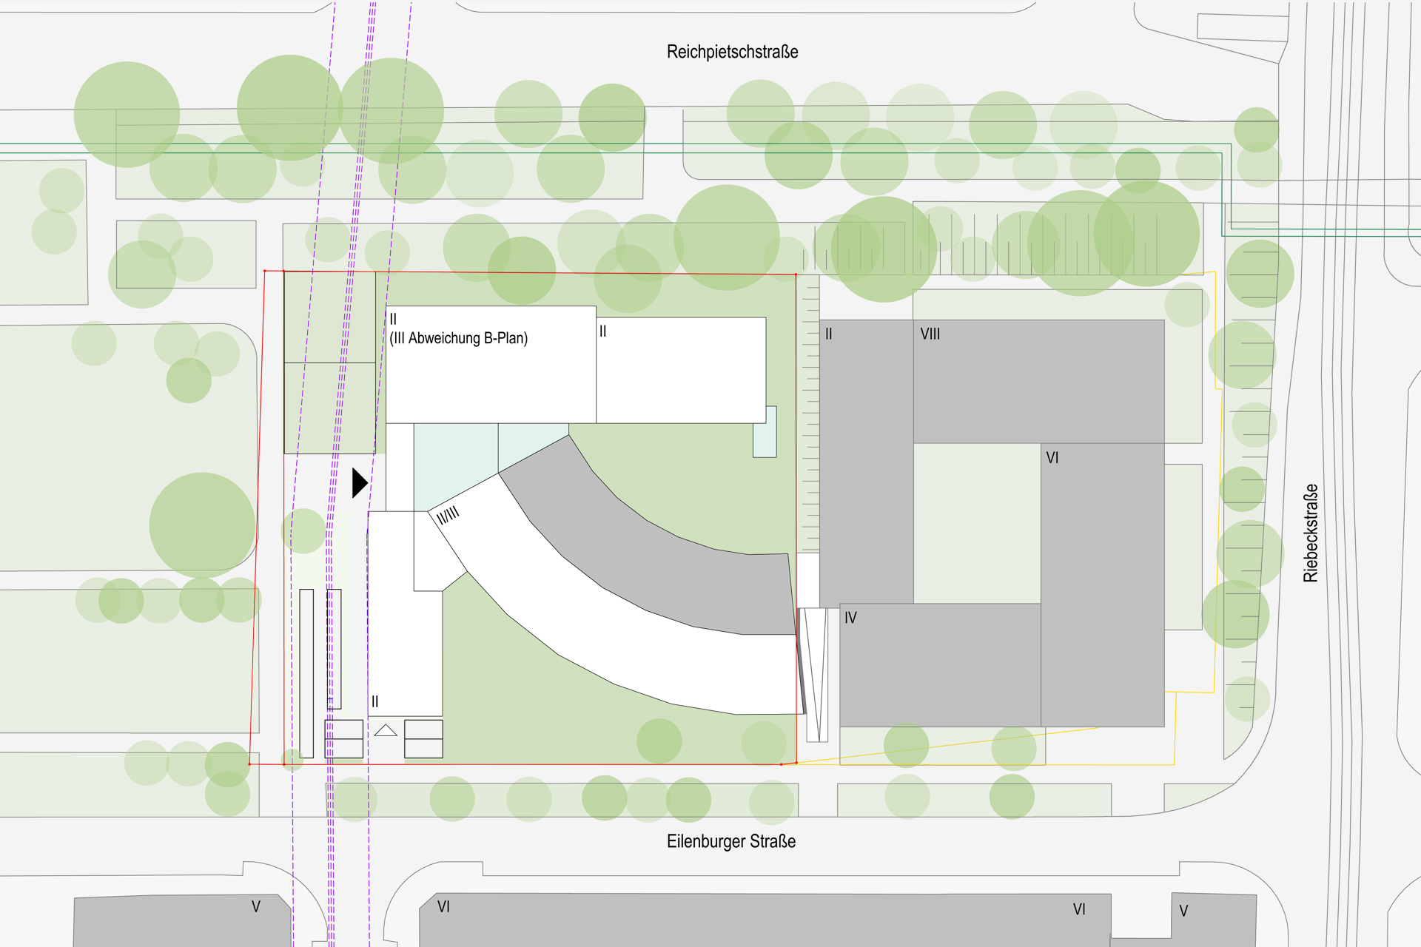Viewport: 1421px width, 947px height.
Task: Click the inner courtyard of grey block
Action: click(x=977, y=522)
